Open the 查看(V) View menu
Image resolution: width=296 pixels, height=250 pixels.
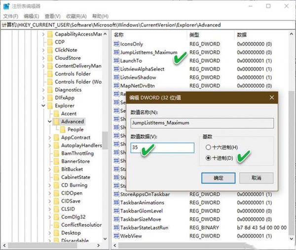click(x=52, y=16)
